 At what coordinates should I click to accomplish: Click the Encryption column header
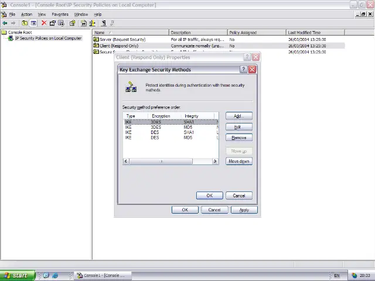point(161,116)
